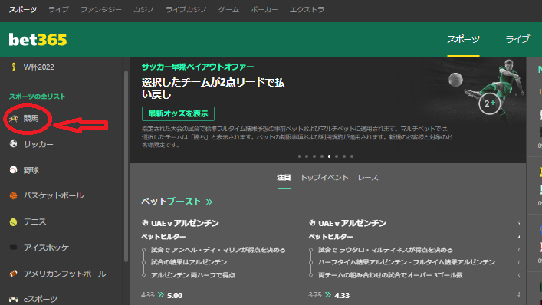Open エクストラ in the top menu

tap(307, 10)
